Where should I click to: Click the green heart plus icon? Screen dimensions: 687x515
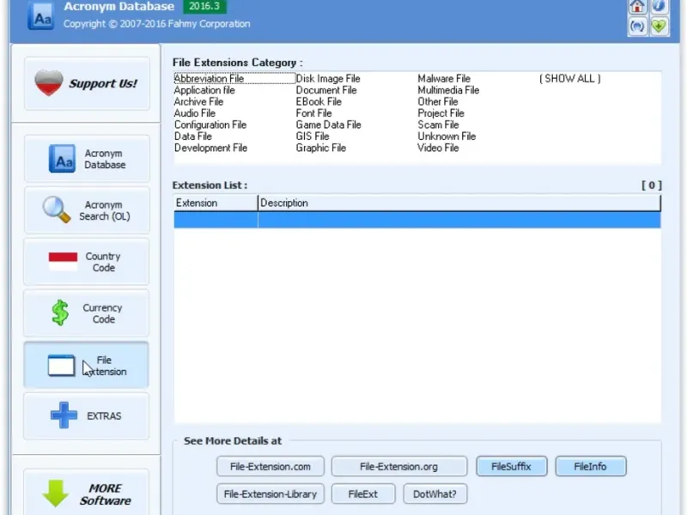[659, 27]
